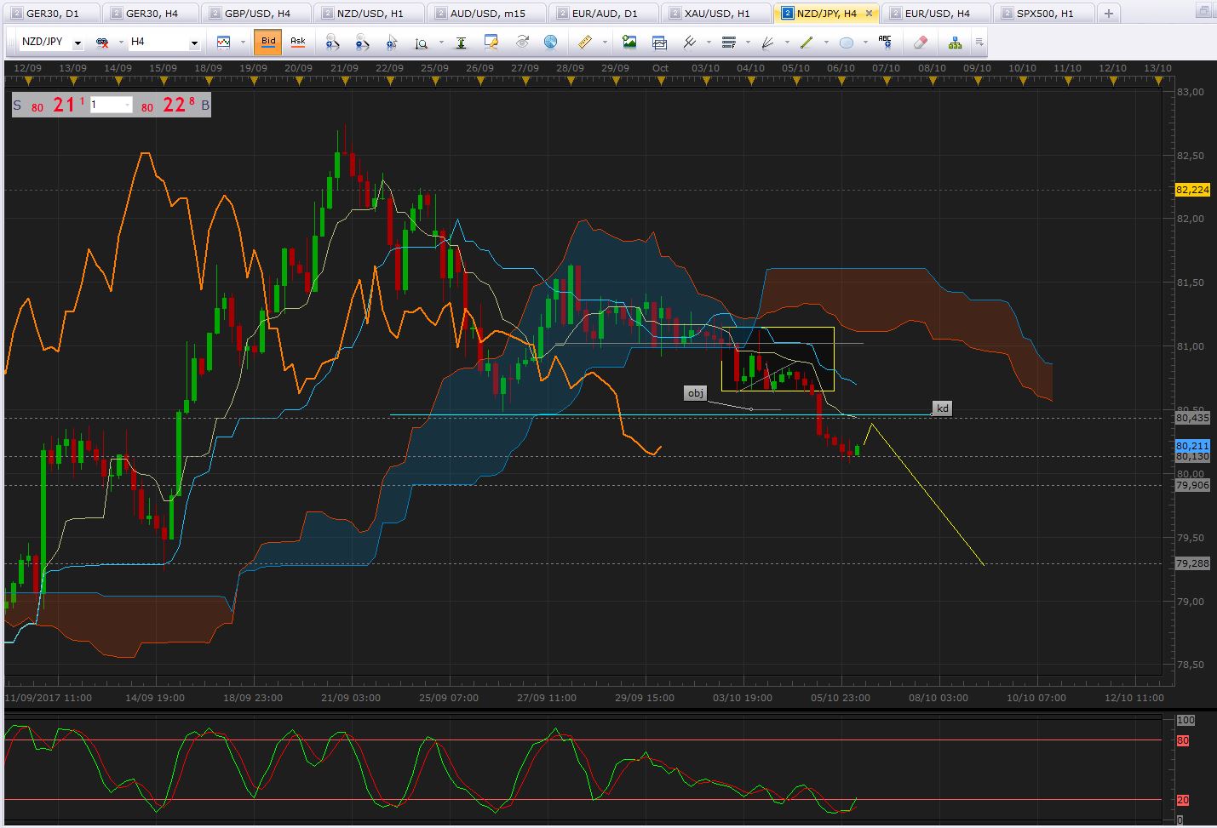
Task: Select the ruler measure tool
Action: (584, 43)
